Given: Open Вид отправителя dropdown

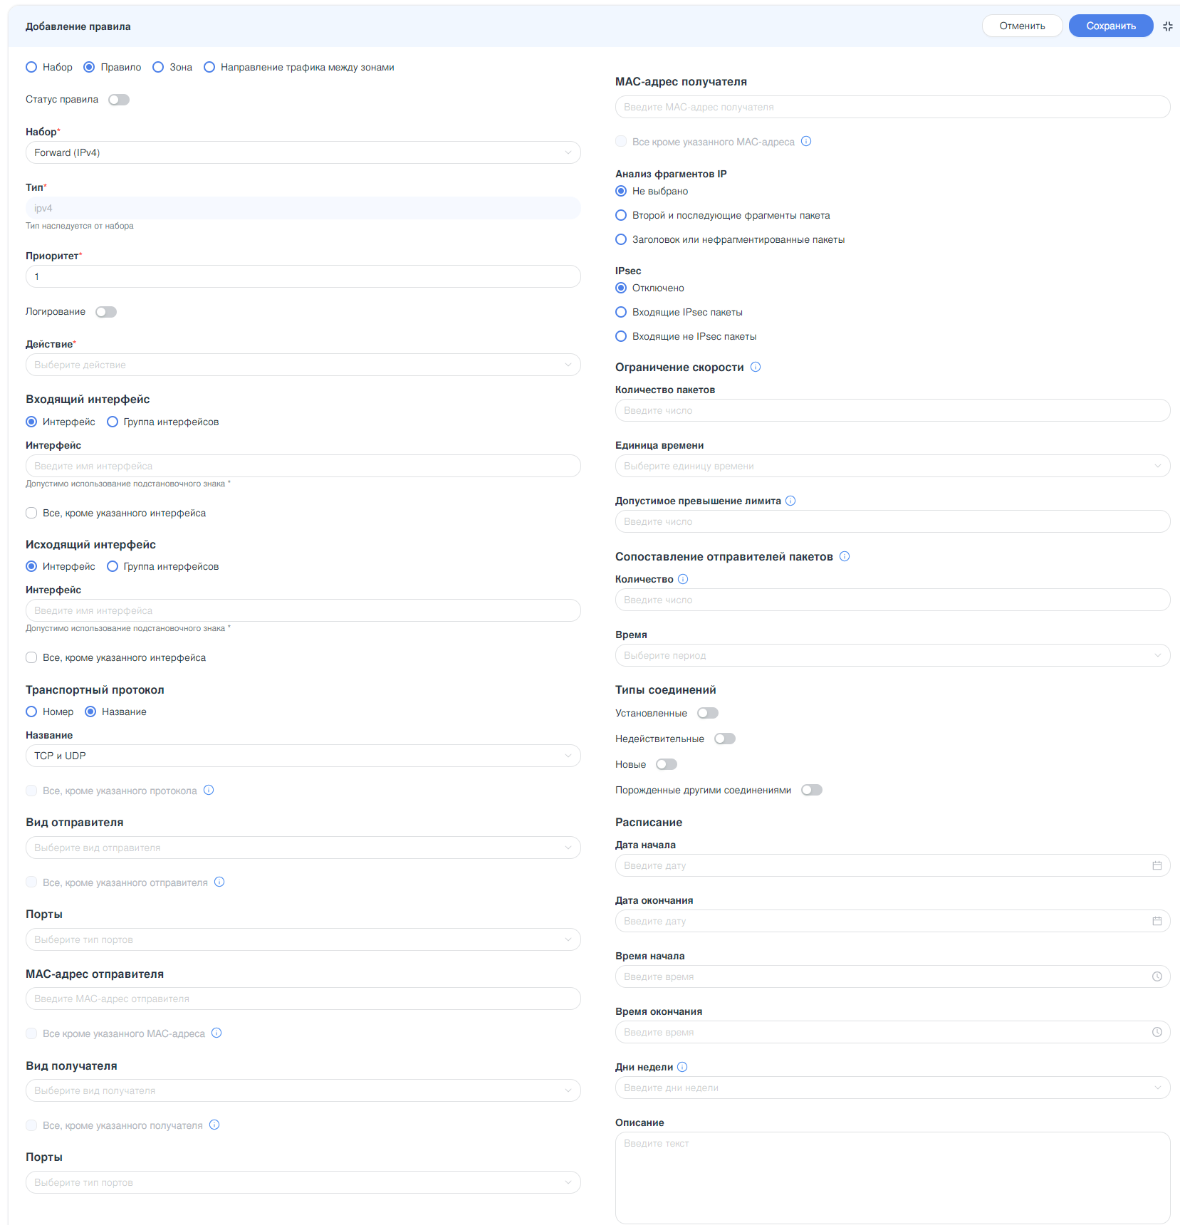Looking at the screenshot, I should (303, 848).
